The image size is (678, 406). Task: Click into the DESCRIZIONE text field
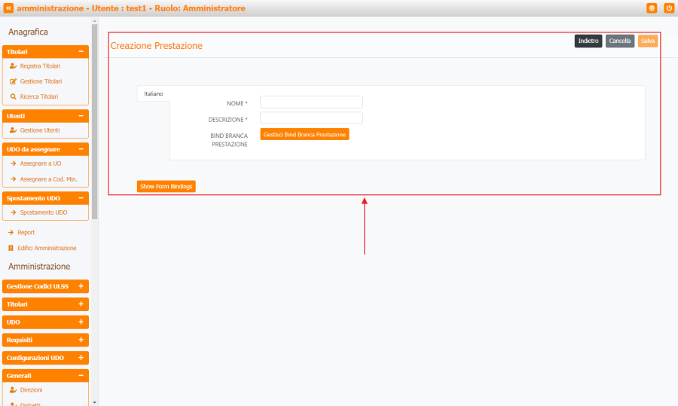[311, 118]
